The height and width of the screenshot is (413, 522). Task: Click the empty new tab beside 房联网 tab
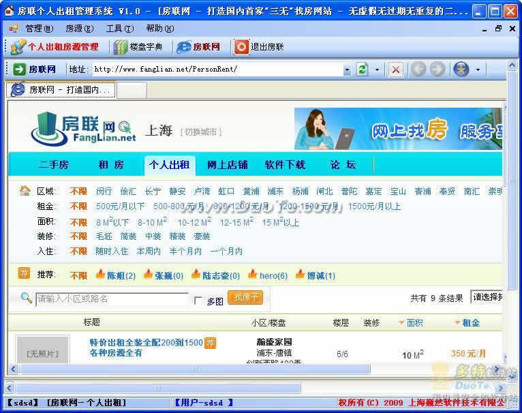132,90
